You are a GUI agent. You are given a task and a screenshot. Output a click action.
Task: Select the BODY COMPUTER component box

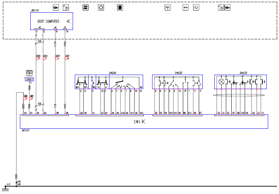[x=51, y=21]
